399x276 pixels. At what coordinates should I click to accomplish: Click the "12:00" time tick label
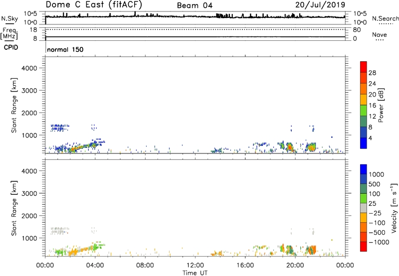coord(195,266)
